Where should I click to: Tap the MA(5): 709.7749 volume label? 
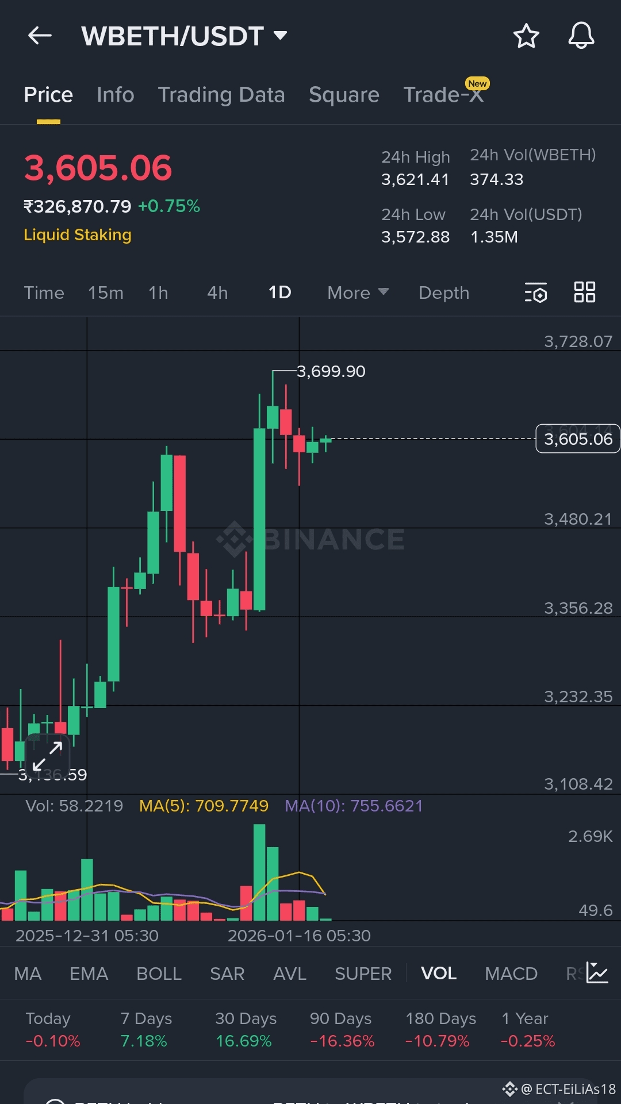pos(204,806)
